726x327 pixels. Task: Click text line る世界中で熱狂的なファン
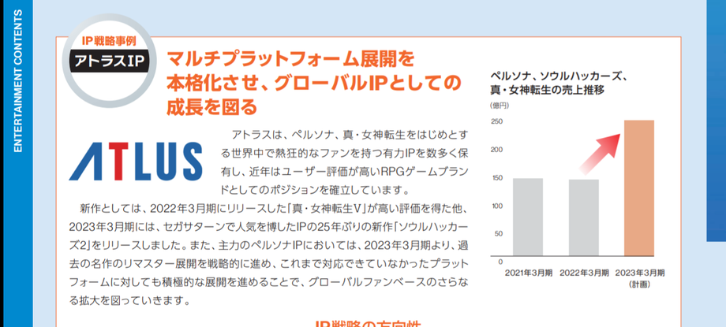coord(345,153)
